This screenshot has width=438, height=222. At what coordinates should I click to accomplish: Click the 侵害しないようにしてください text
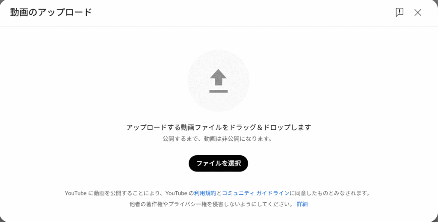(250, 204)
